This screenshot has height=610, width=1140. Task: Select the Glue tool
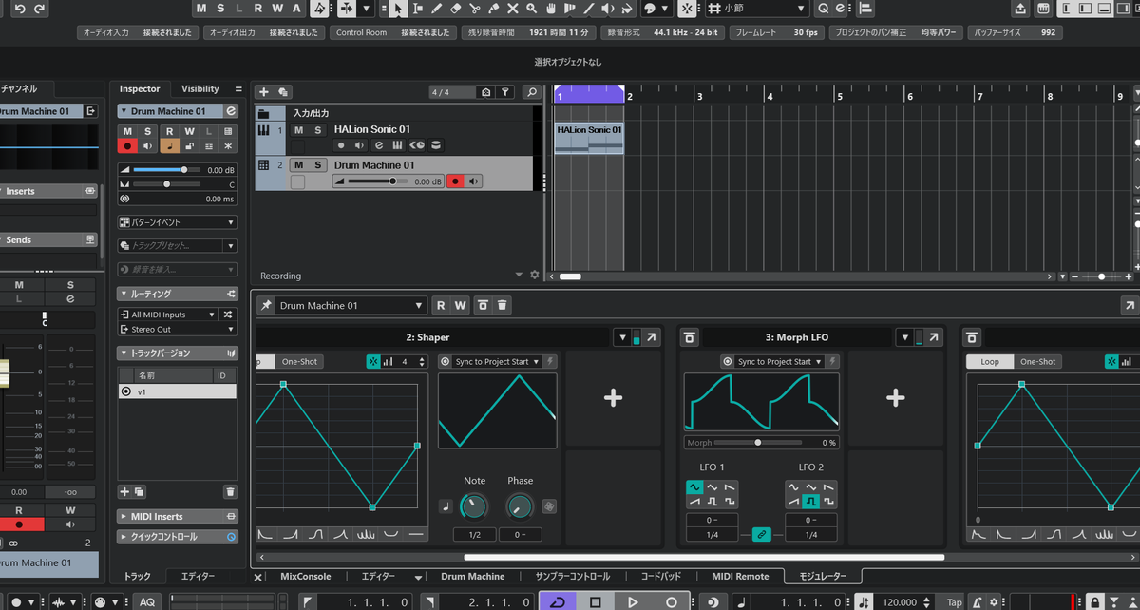494,9
